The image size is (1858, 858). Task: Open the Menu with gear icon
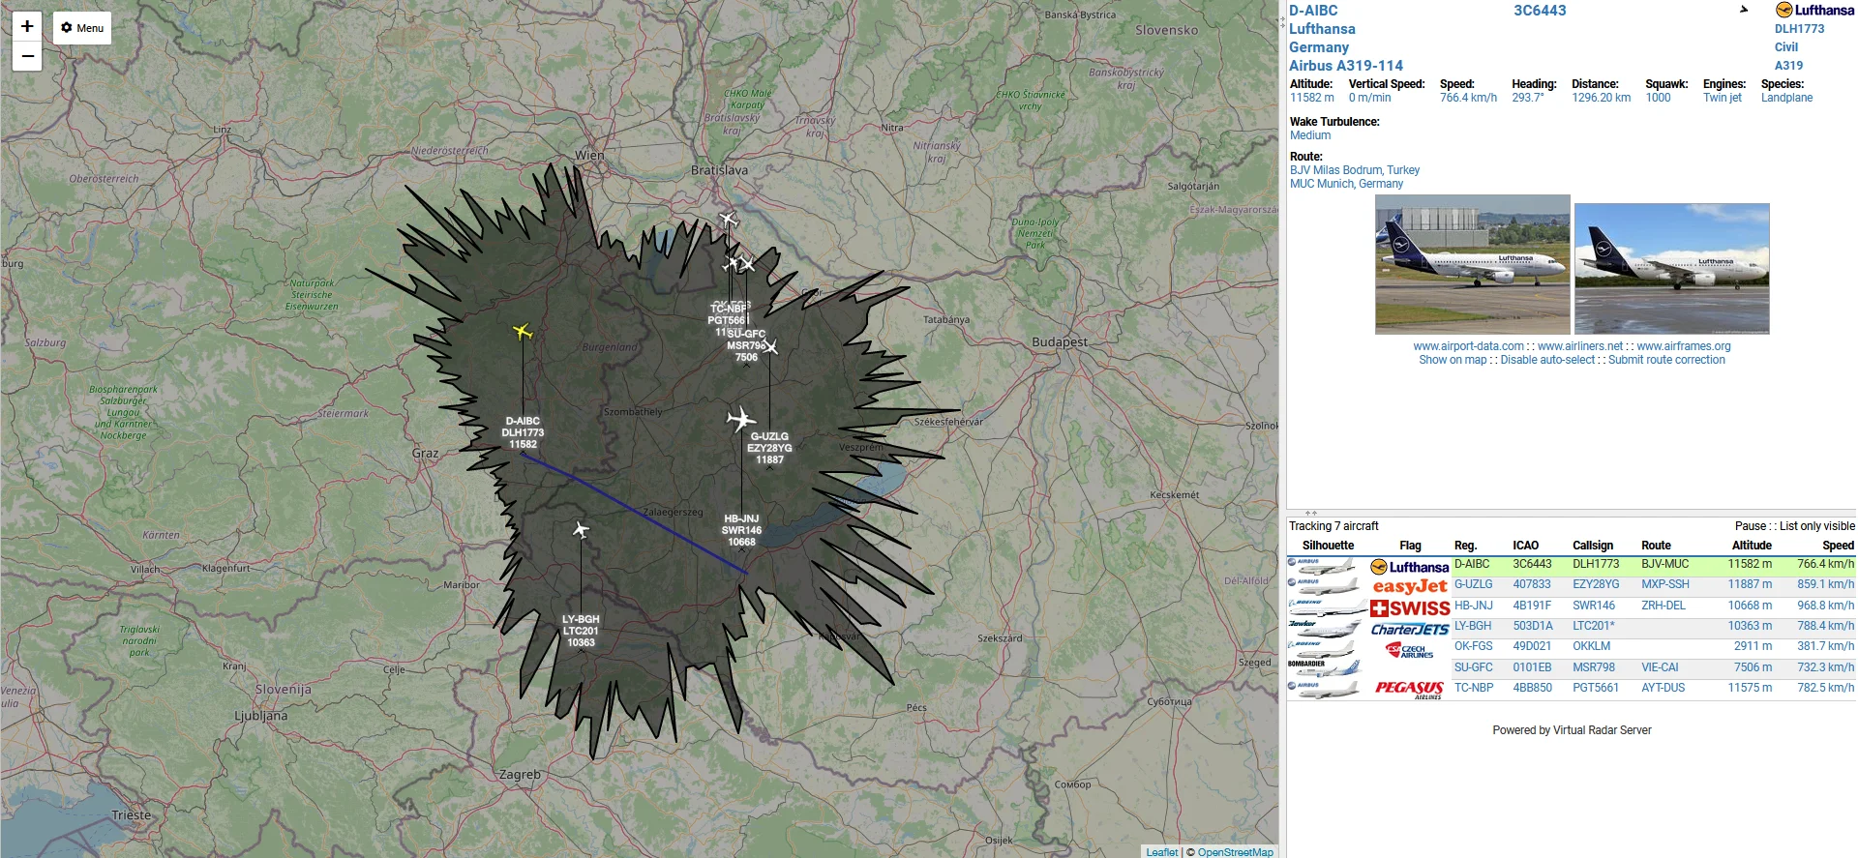[82, 28]
